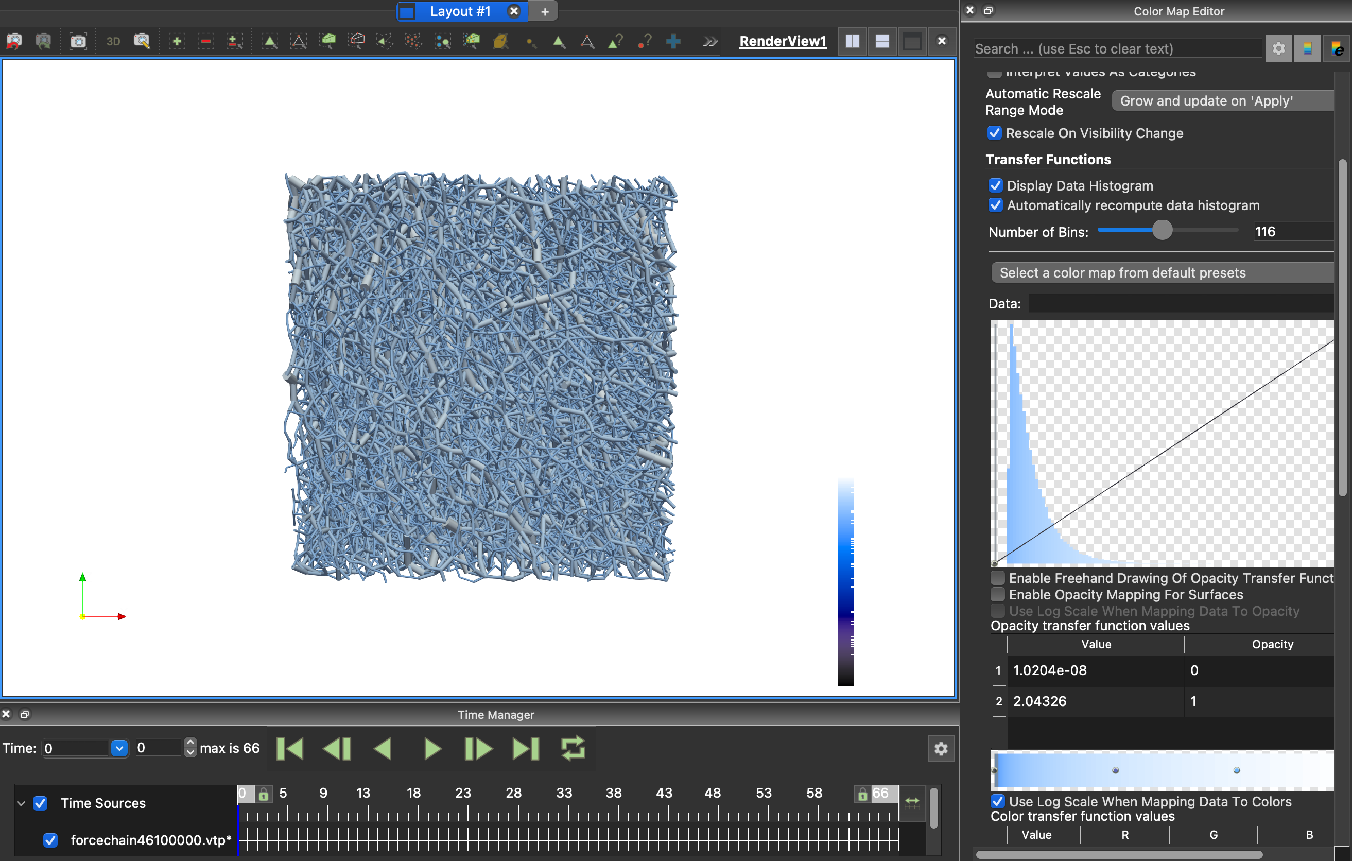Screen dimensions: 1352x861
Task: Collapse the Time Sources tree row
Action: click(21, 803)
